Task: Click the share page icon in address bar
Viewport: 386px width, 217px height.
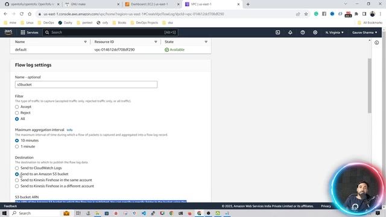Action: (298, 14)
